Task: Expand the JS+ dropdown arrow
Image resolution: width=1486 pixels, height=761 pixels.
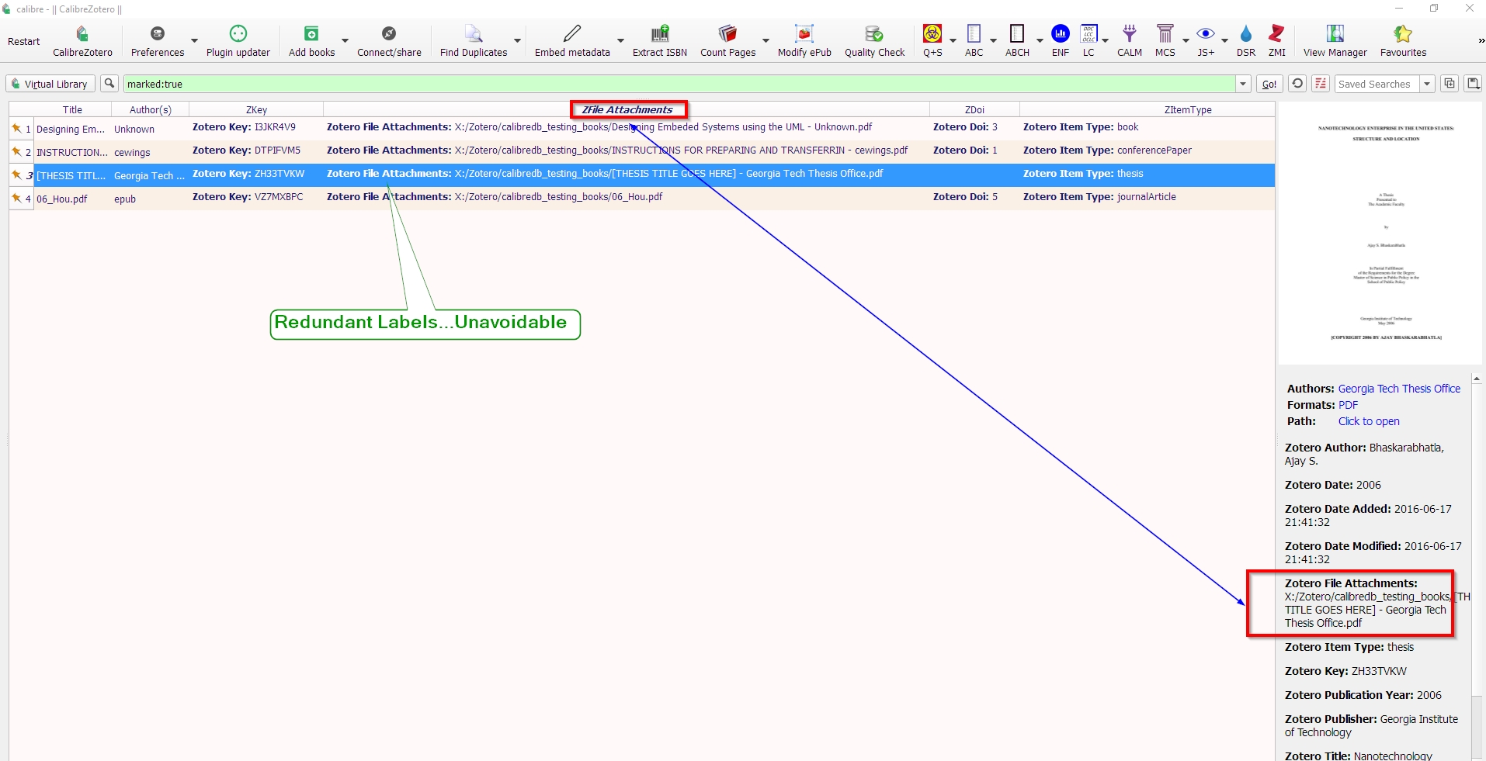Action: pyautogui.click(x=1224, y=40)
